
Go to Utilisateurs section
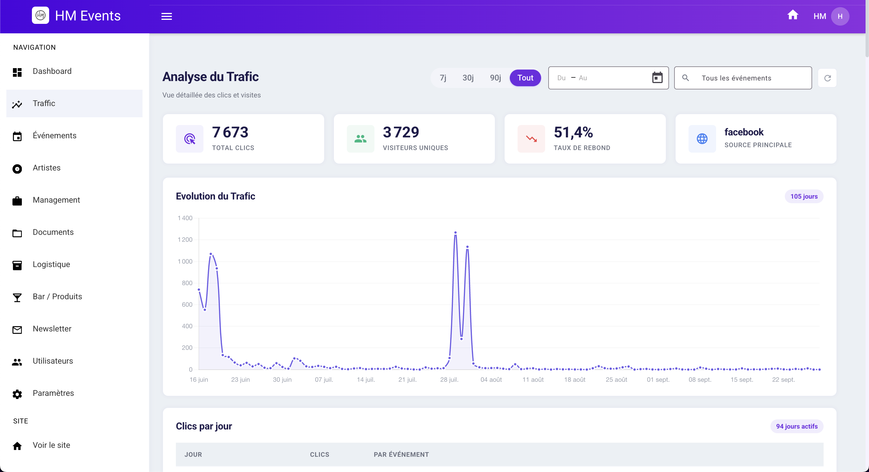coord(74,361)
